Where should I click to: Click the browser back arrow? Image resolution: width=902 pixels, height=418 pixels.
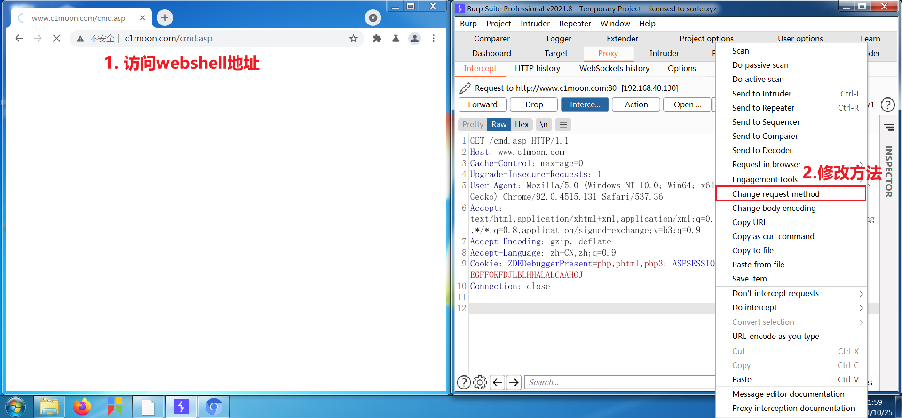click(19, 39)
